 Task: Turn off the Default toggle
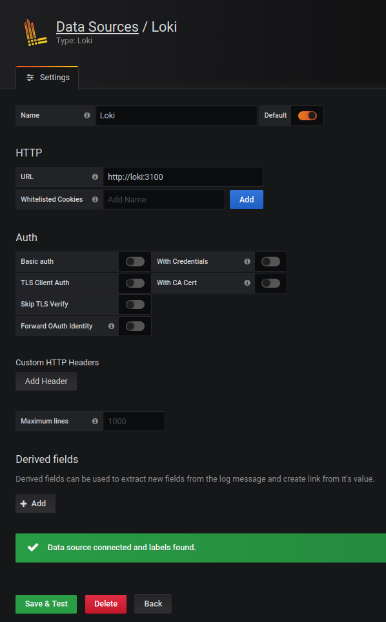tap(307, 116)
